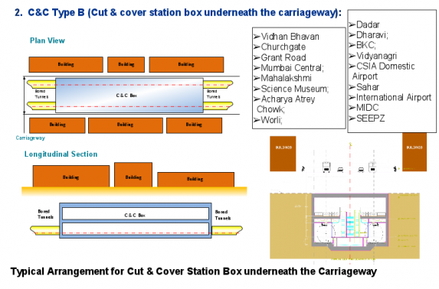
Task: Select the left 'Bored Tunnels' label in plan view
Action: [x=41, y=94]
